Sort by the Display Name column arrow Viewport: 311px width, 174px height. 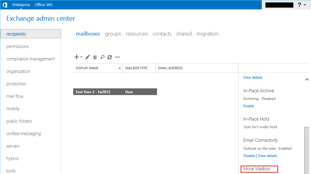tap(120, 68)
